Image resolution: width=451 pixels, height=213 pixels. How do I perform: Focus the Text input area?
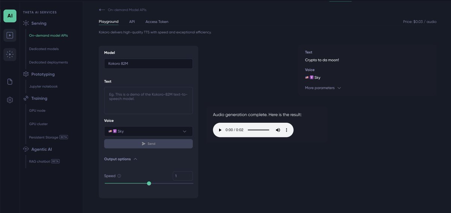tap(148, 100)
